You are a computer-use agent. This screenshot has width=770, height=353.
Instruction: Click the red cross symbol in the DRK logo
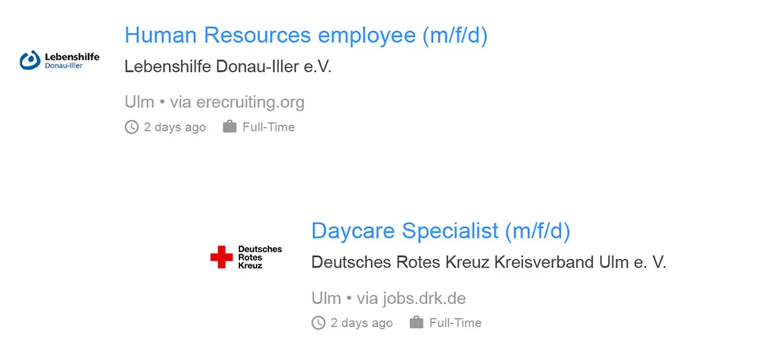point(222,257)
